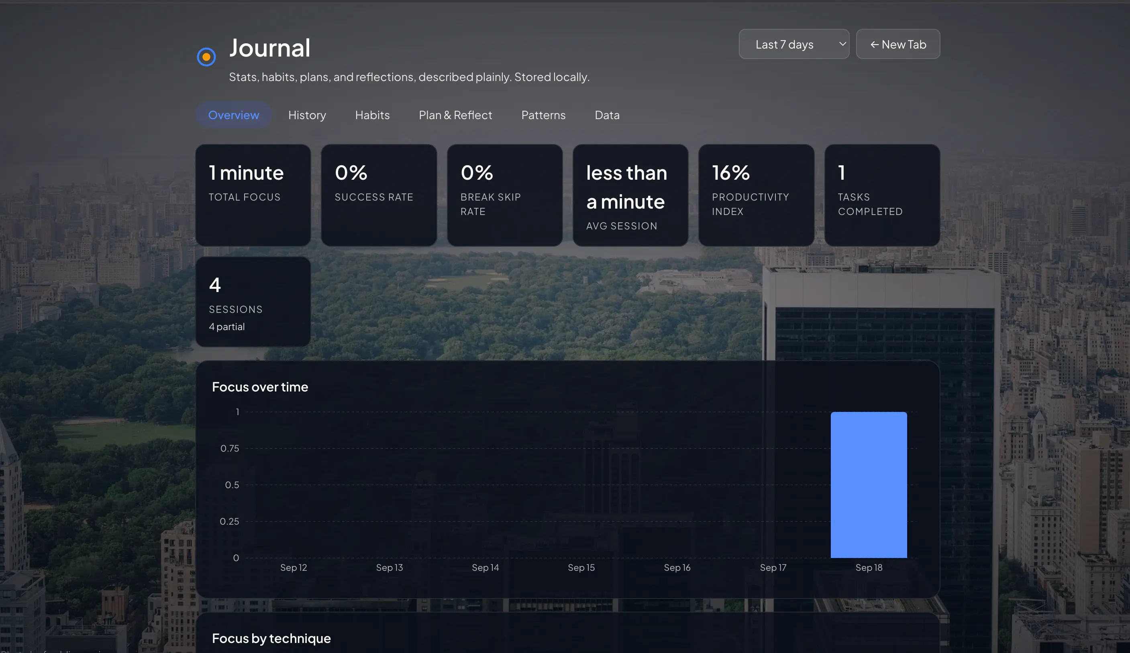This screenshot has width=1130, height=653.
Task: Click the Sep 12 axis label
Action: [294, 568]
